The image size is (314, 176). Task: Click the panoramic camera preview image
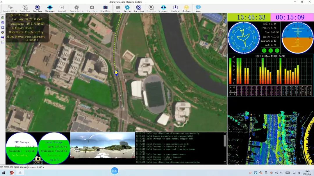tap(103, 146)
